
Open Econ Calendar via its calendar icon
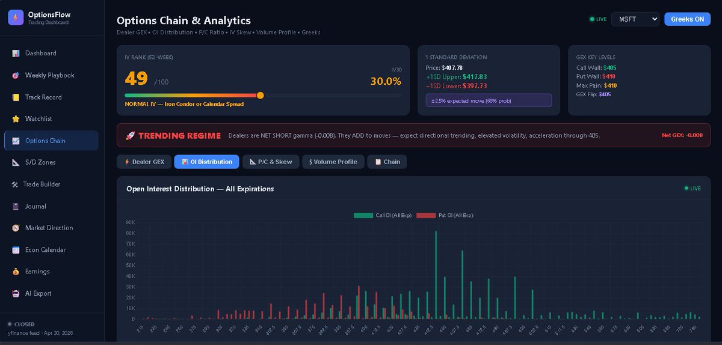[x=16, y=250]
